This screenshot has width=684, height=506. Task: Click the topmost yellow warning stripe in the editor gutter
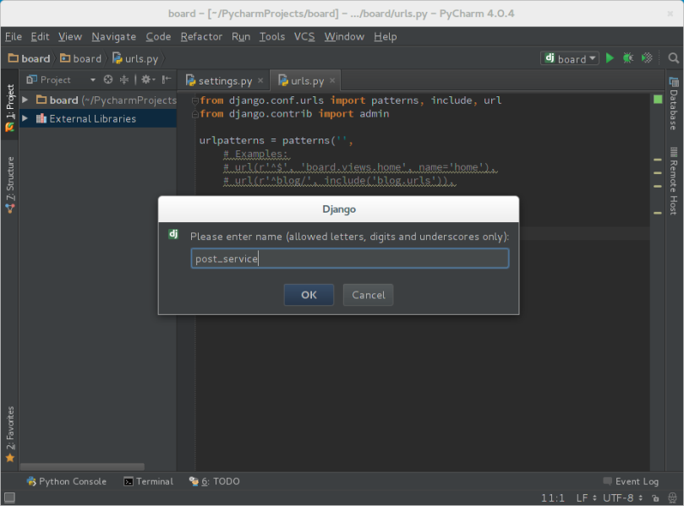point(658,160)
